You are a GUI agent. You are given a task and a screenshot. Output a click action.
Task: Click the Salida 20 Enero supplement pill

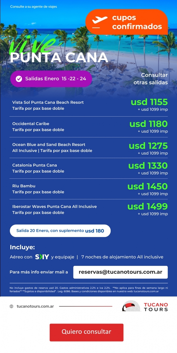point(60,231)
